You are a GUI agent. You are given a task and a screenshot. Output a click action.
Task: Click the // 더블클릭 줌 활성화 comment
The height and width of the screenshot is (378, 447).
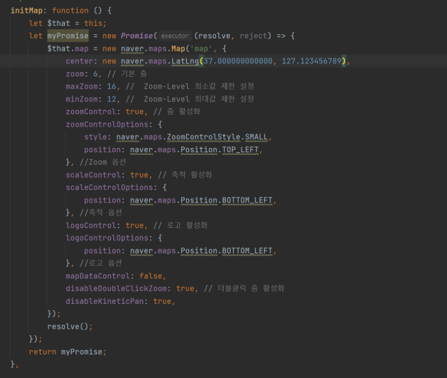[x=245, y=288]
